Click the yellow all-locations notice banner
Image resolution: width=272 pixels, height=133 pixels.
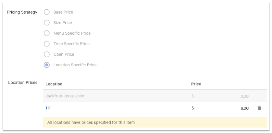coord(155,122)
